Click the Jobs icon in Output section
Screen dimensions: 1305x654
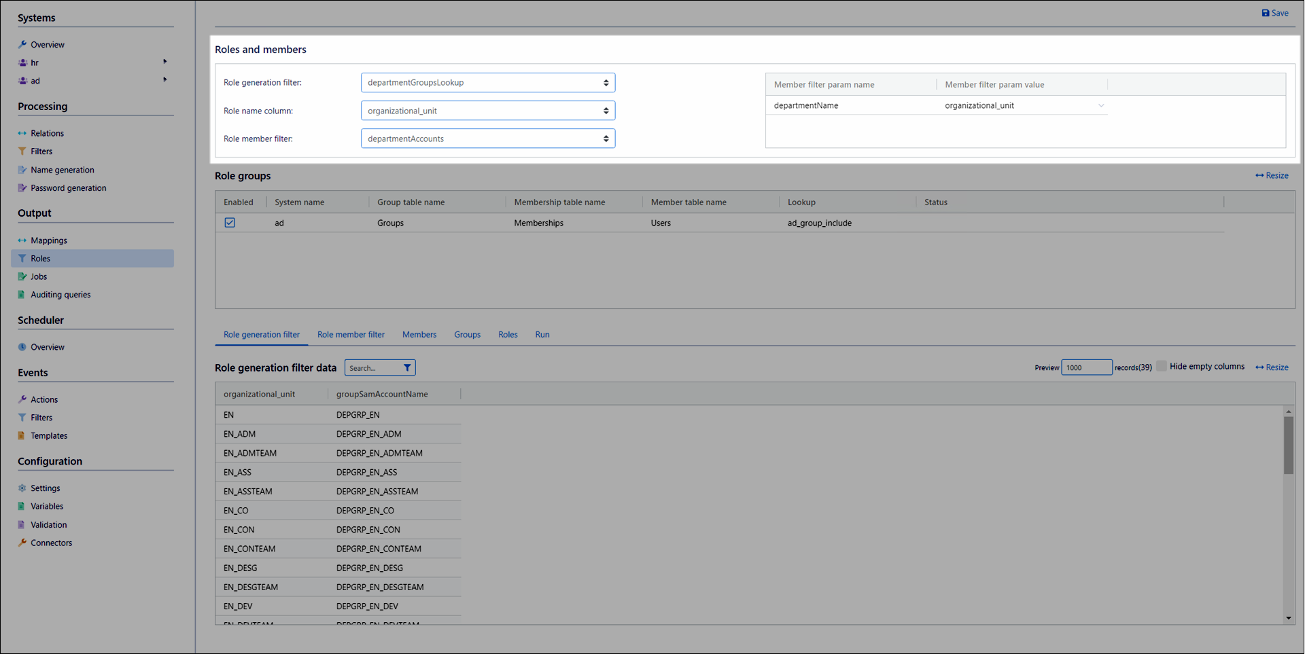(x=22, y=276)
